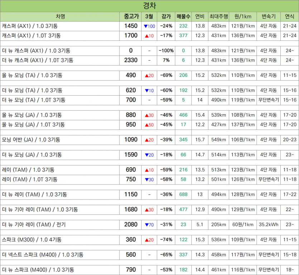Click 더 뉴 모닝 (TA) / 1.0T 3기통 name
299x275 pixels.
(34, 100)
